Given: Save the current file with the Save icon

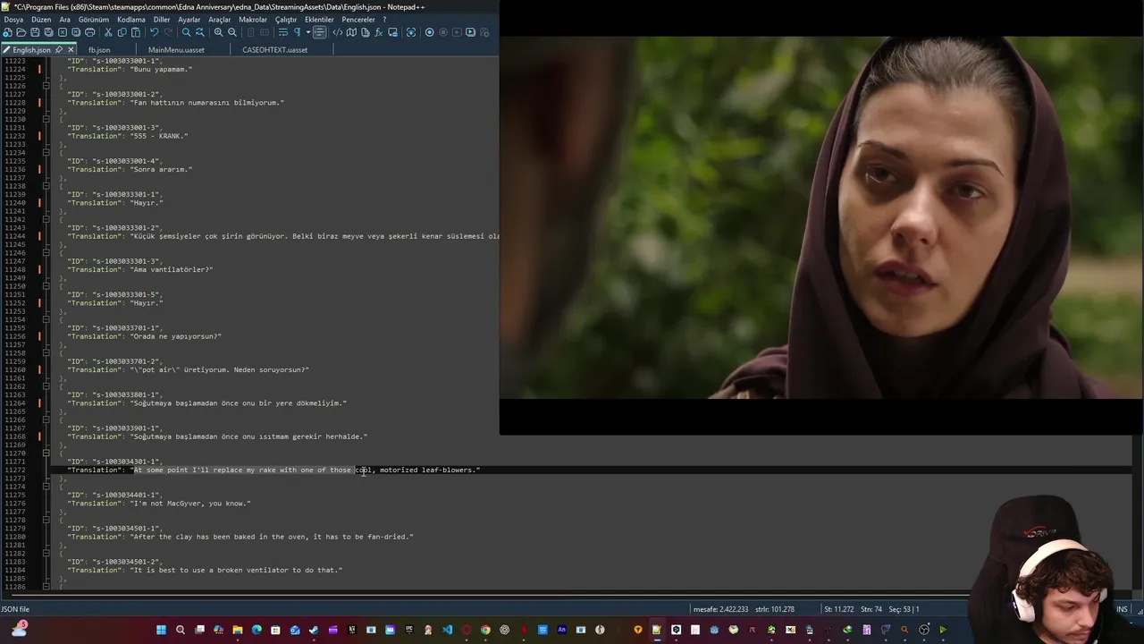Looking at the screenshot, I should point(35,32).
